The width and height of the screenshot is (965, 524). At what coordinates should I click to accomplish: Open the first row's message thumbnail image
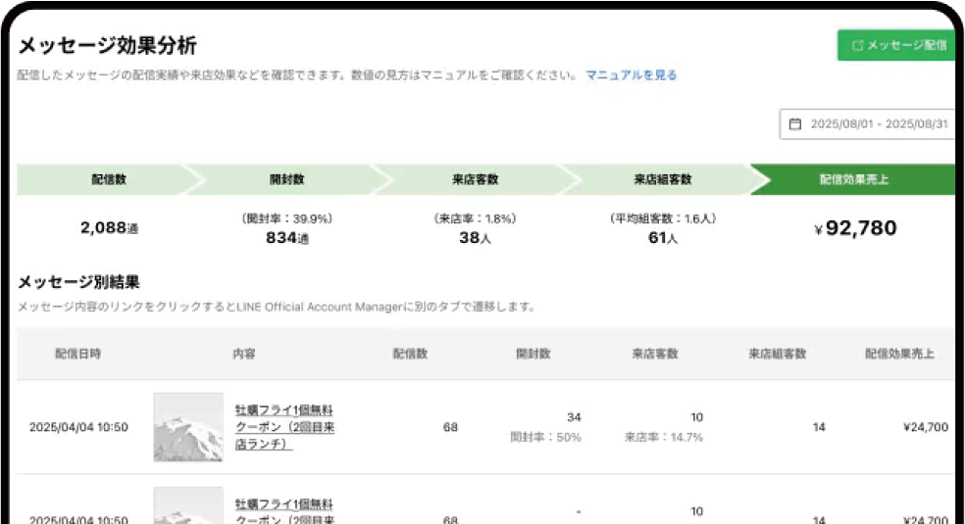coord(188,427)
